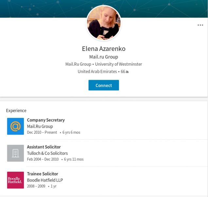Click the Experience section heading

(16, 111)
